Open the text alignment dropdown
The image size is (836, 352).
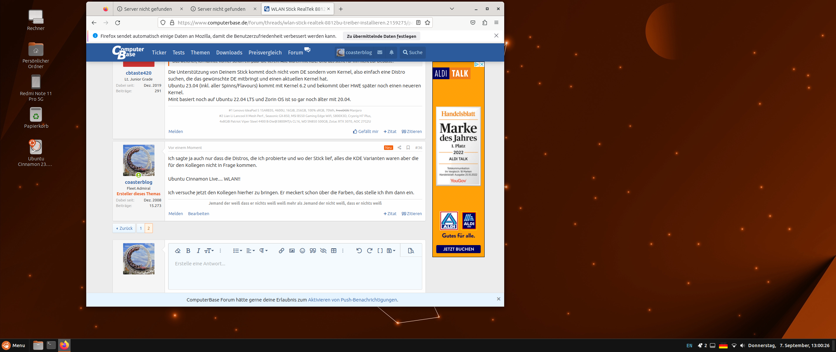click(x=250, y=250)
